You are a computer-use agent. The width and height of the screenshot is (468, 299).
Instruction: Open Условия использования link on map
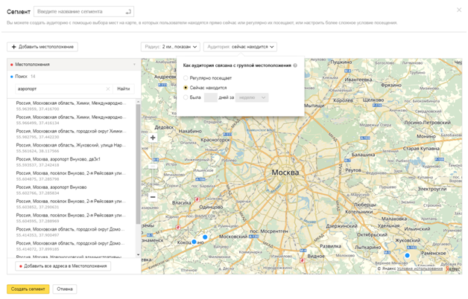click(420, 269)
